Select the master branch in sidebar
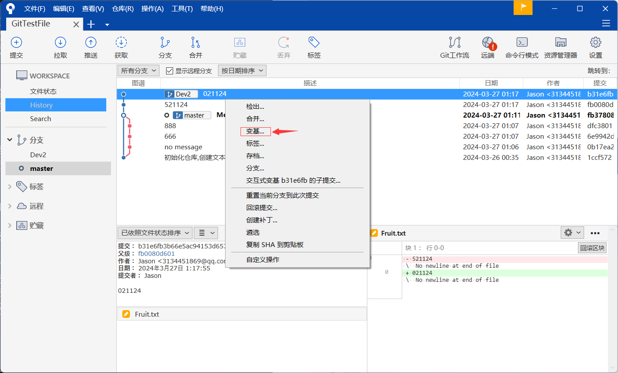The image size is (618, 373). point(58,168)
